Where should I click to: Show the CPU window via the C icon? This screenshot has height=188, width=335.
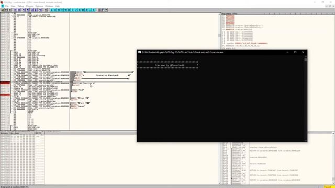tap(72, 10)
